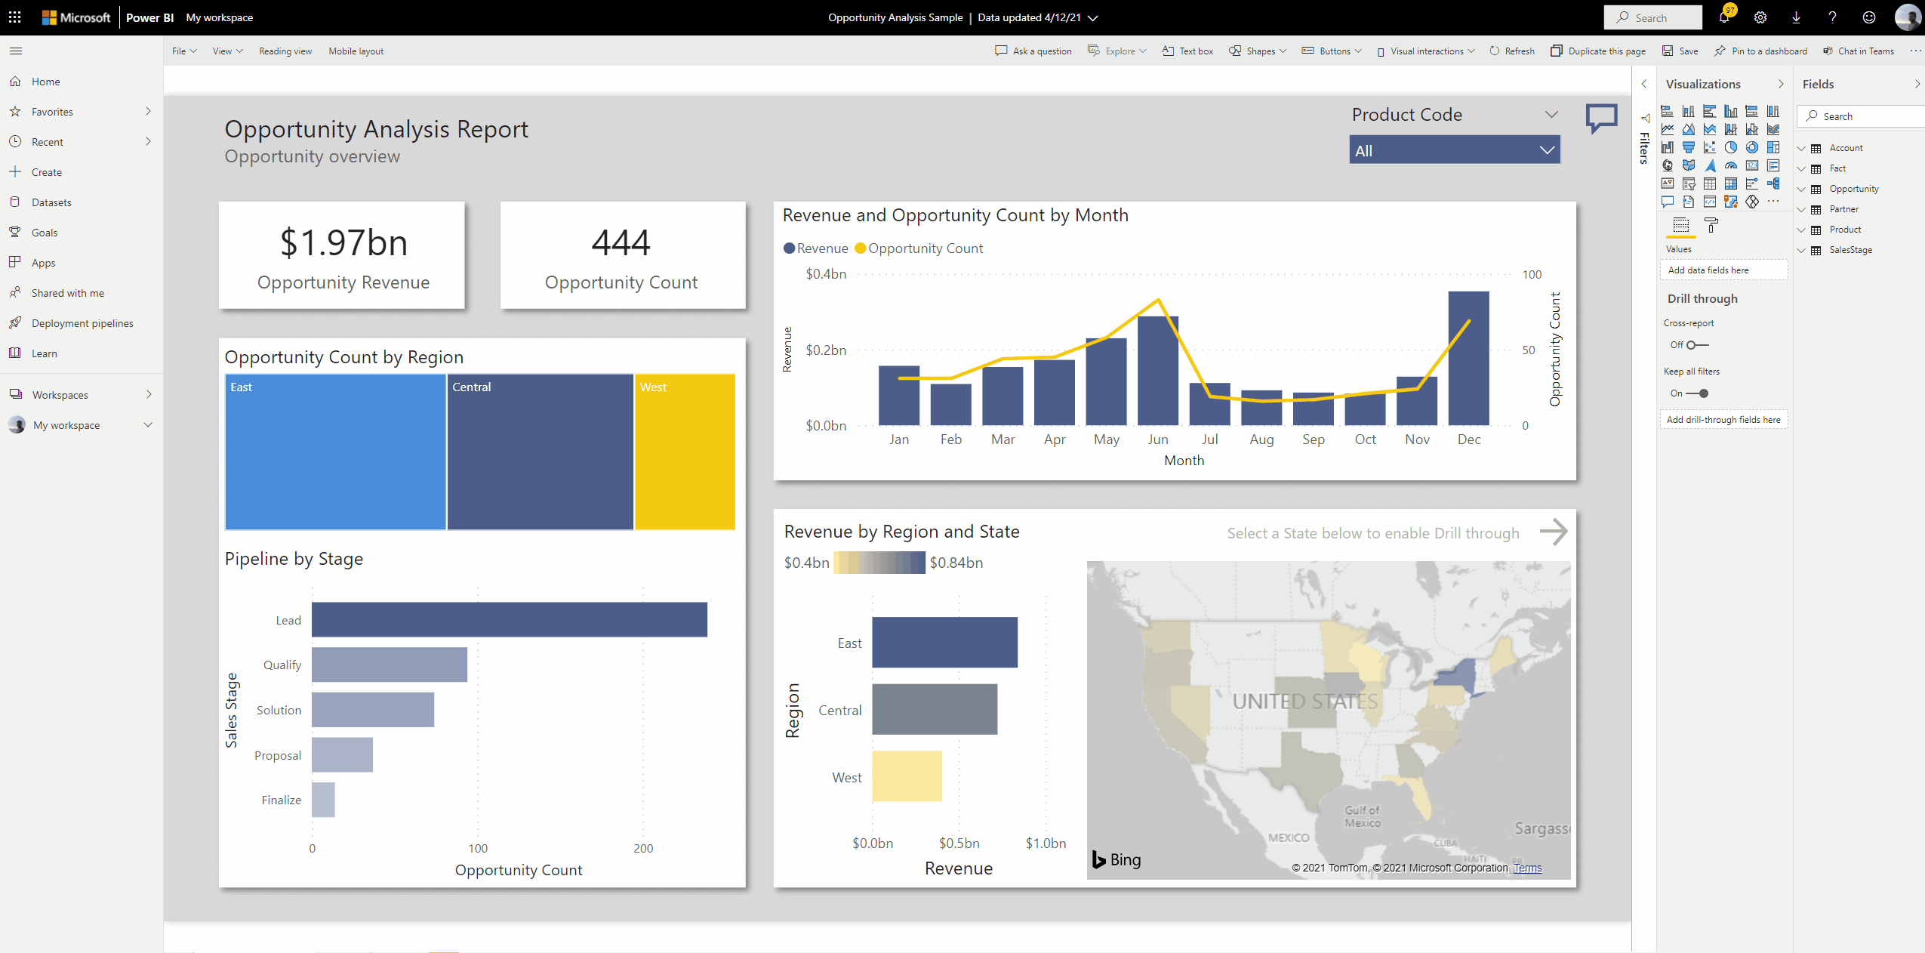Click the Revenue legend marker
This screenshot has width=1925, height=953.
click(x=789, y=248)
